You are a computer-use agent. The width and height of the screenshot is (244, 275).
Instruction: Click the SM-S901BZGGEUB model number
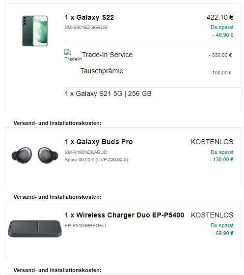coord(86,28)
